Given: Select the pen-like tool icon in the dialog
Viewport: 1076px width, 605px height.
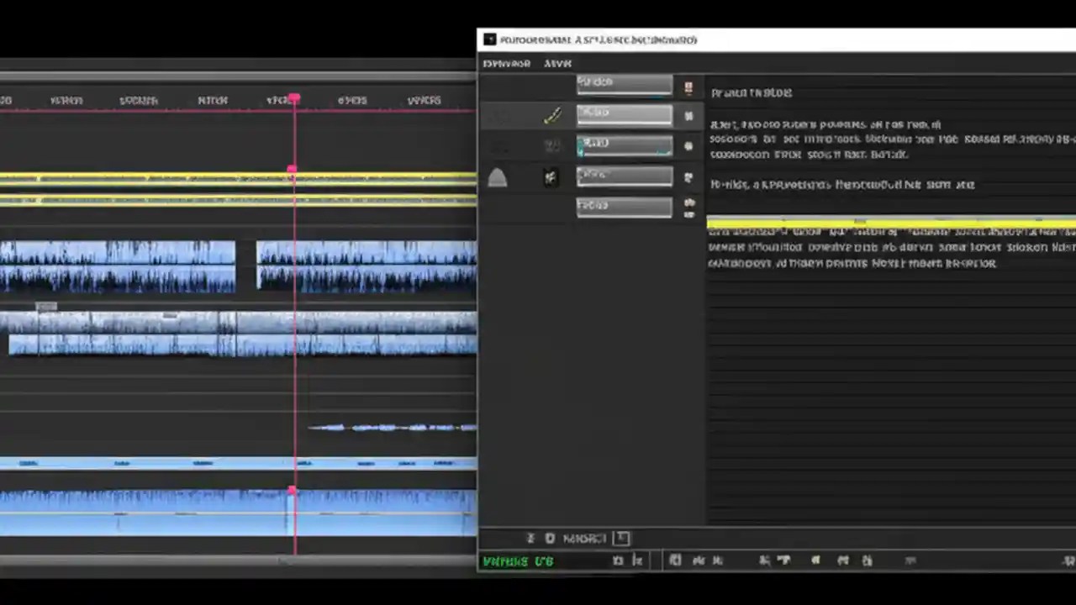Looking at the screenshot, I should pos(552,115).
